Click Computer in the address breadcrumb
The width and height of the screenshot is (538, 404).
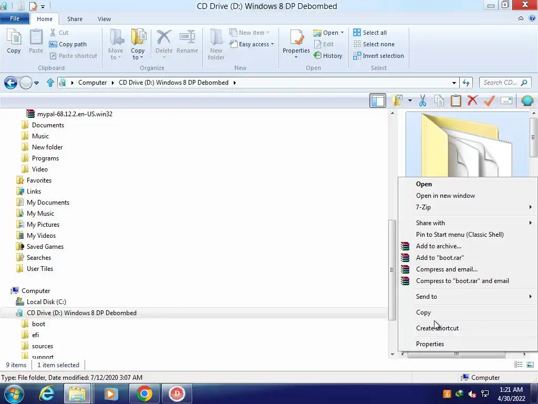pyautogui.click(x=92, y=83)
